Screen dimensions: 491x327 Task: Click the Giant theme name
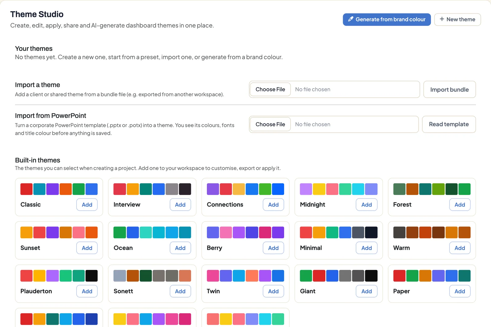click(x=307, y=291)
